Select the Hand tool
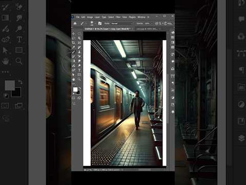This screenshot has width=246, height=185. tap(73, 79)
